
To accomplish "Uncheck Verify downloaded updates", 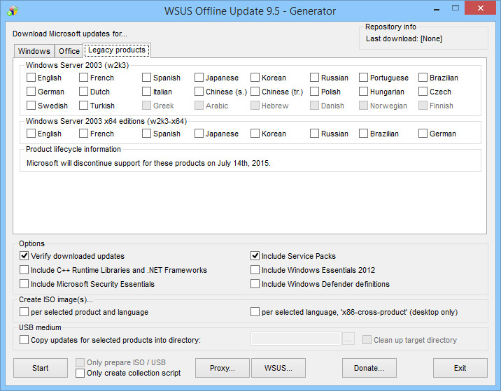I will pos(24,256).
